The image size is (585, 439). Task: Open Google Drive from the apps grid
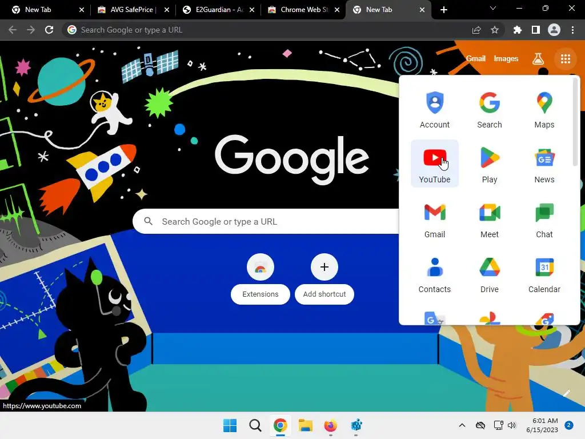click(x=489, y=274)
